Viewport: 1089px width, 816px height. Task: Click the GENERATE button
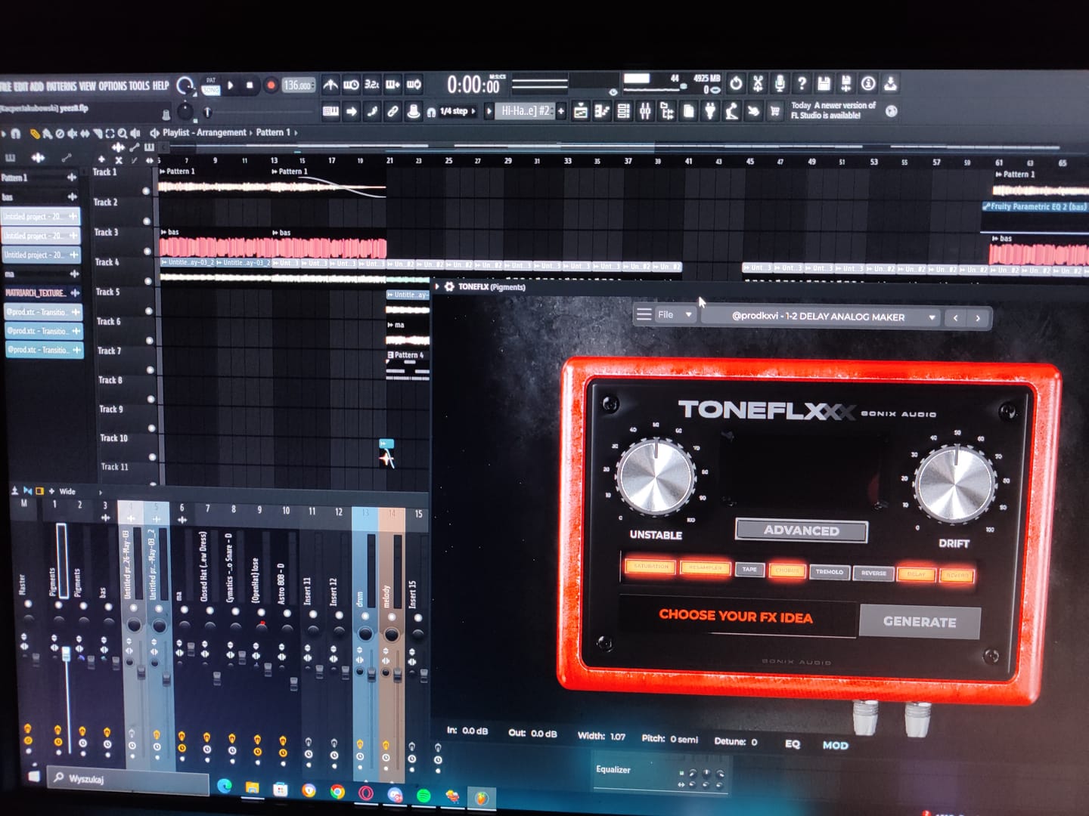point(920,622)
